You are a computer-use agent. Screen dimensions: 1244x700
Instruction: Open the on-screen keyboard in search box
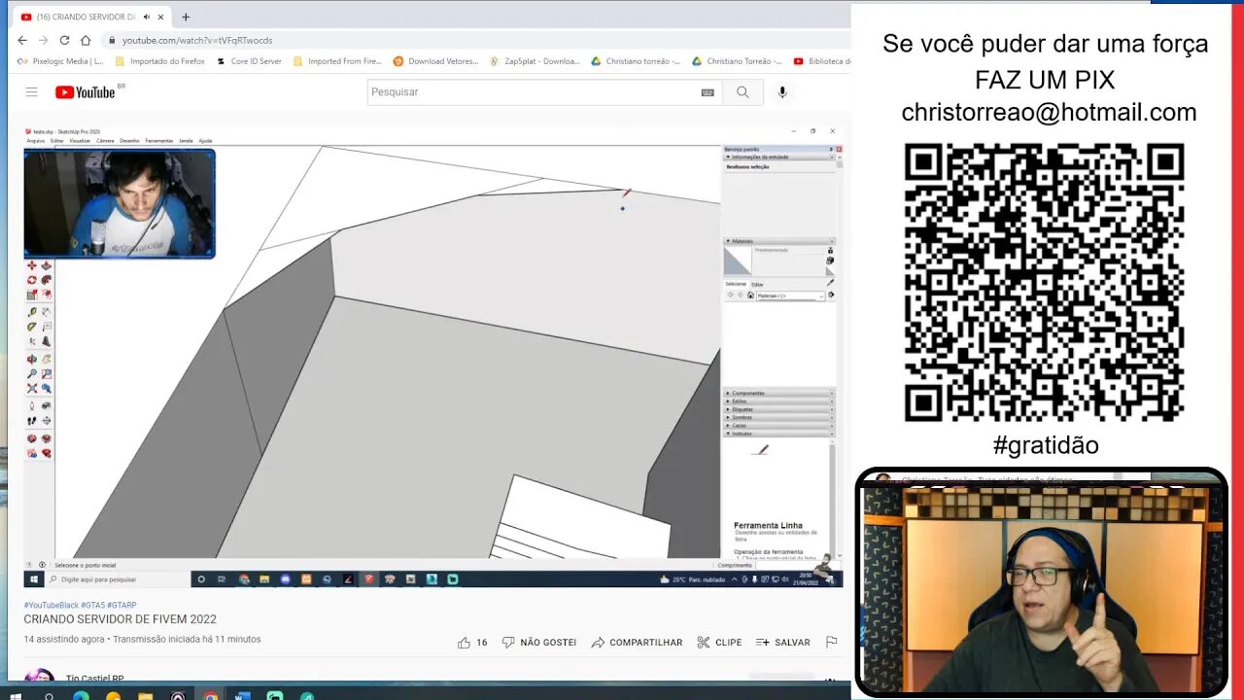click(708, 92)
